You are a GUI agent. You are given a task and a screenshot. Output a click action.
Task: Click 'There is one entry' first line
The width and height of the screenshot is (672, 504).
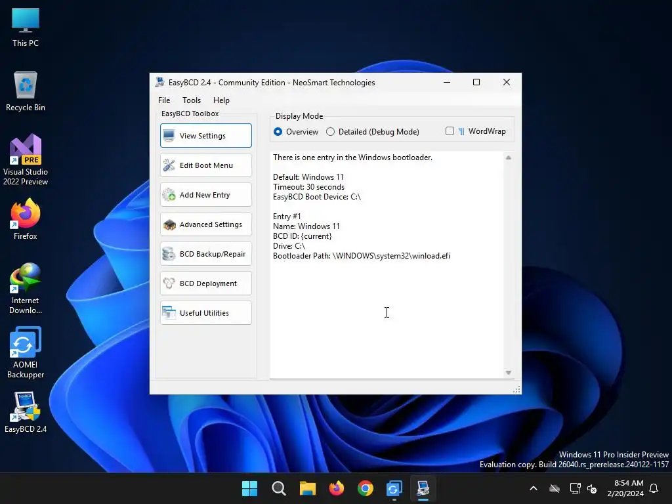pos(352,157)
